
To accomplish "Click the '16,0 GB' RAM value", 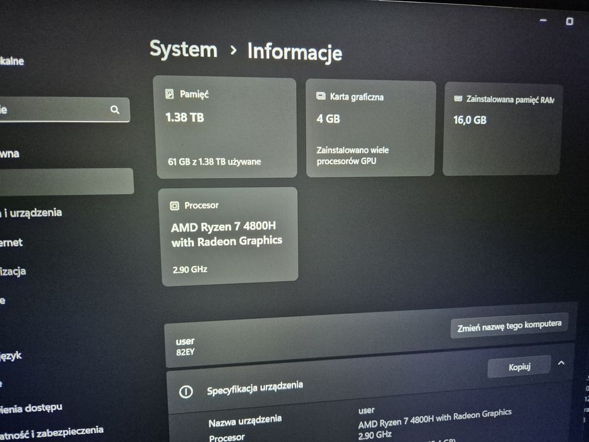I will click(470, 120).
